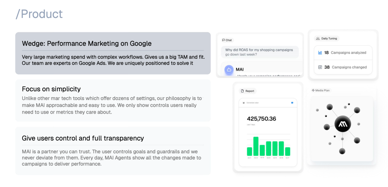Select the Report tag label
This screenshot has width=388, height=187.
248,91
